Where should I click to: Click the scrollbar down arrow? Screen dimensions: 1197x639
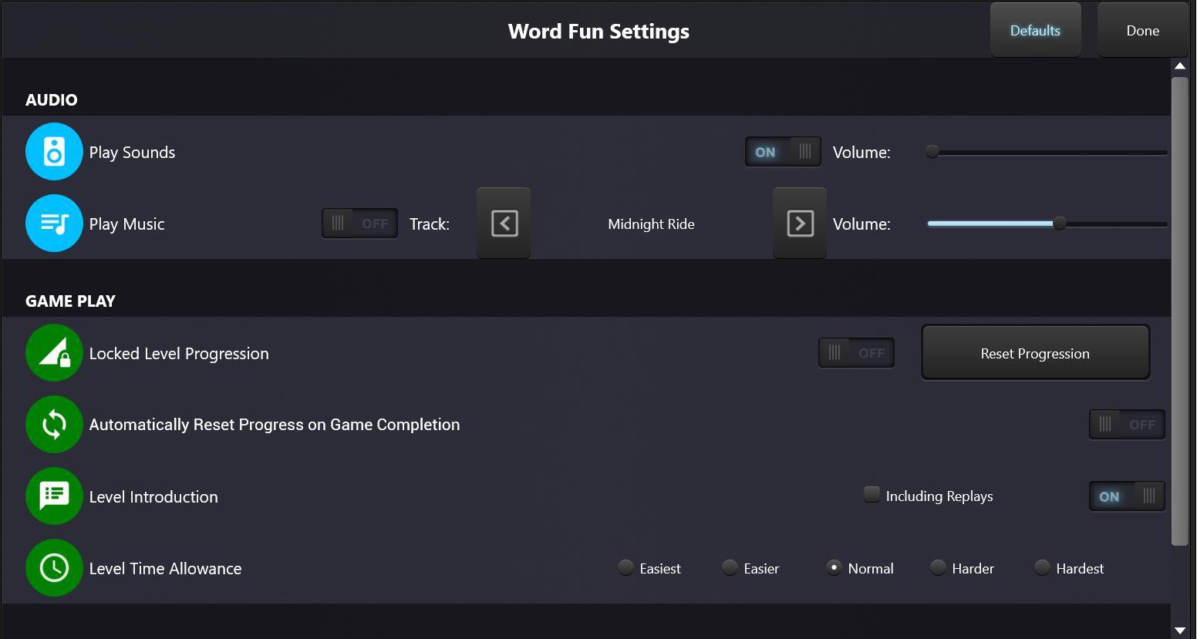click(x=1180, y=631)
